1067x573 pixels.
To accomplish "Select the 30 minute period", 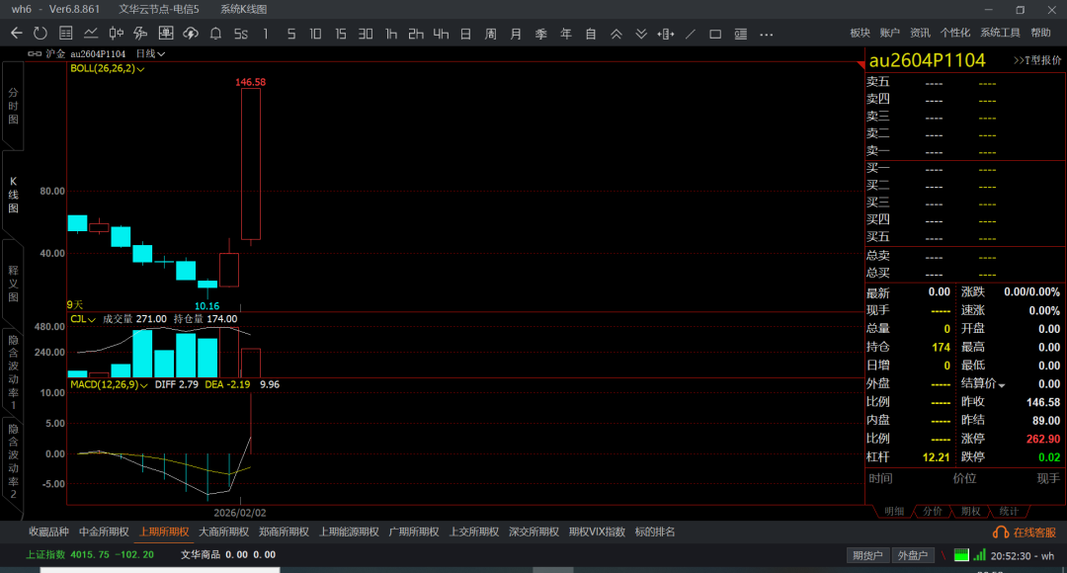I will [366, 34].
